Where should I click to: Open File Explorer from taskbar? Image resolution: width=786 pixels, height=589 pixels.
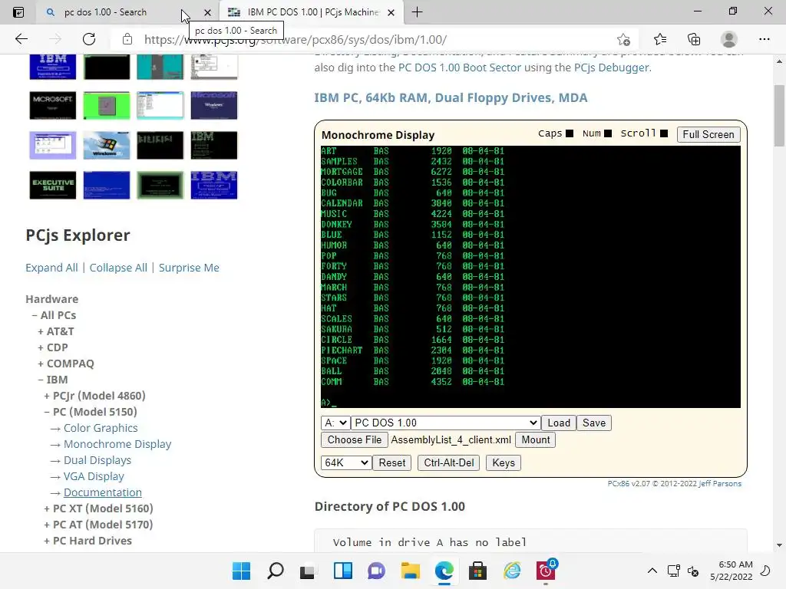(x=410, y=571)
